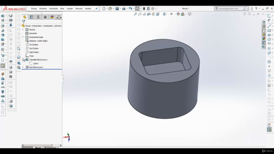Click the feature tree filter funnel icon
The image size is (274, 154).
pyautogui.click(x=24, y=22)
